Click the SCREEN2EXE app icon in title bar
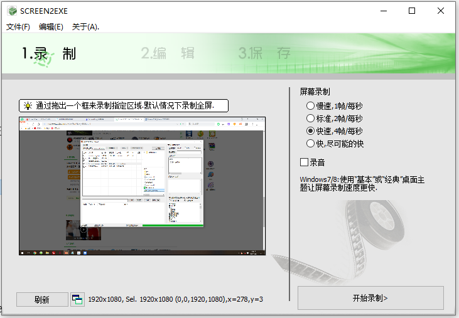Screen dimensions: 459x318 coord(13,11)
